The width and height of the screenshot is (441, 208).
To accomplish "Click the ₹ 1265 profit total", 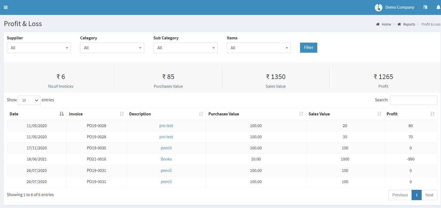I will (x=383, y=77).
